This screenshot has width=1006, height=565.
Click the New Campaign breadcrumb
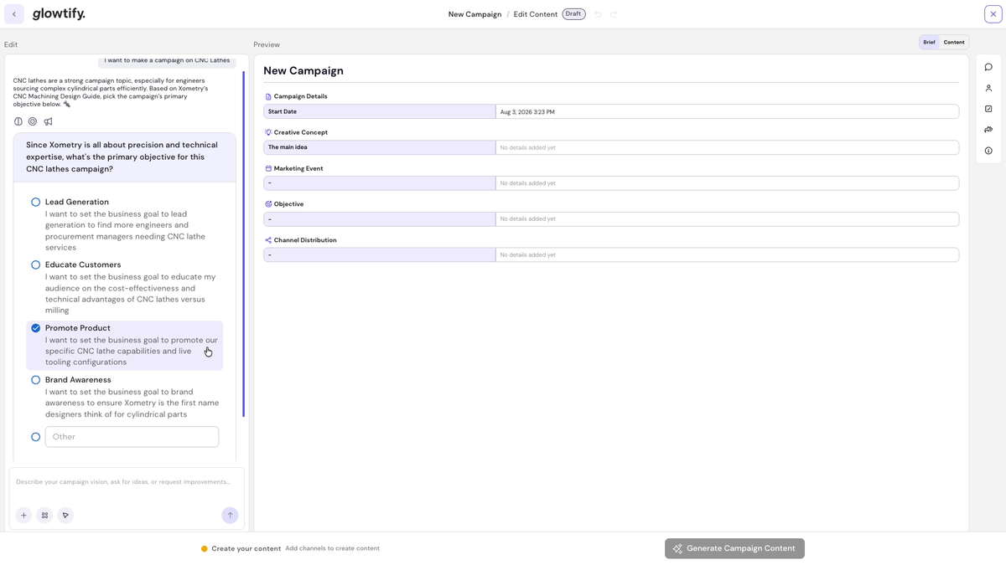[x=474, y=14]
